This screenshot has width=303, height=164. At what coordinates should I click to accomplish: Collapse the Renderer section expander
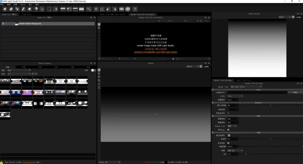point(213,103)
